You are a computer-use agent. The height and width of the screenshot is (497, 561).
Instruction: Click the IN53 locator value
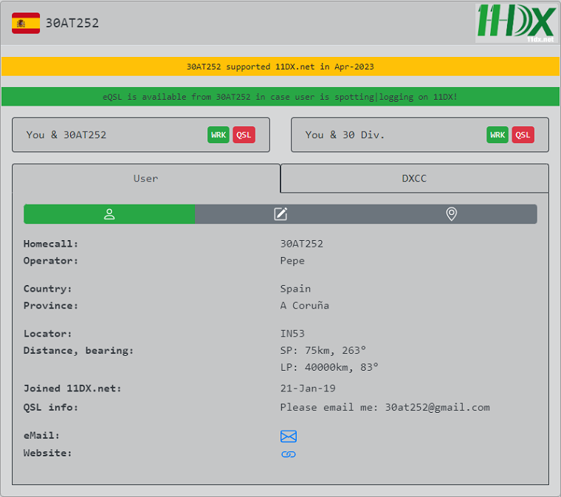click(x=292, y=334)
